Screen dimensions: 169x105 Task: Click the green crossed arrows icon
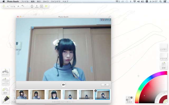point(46,6)
